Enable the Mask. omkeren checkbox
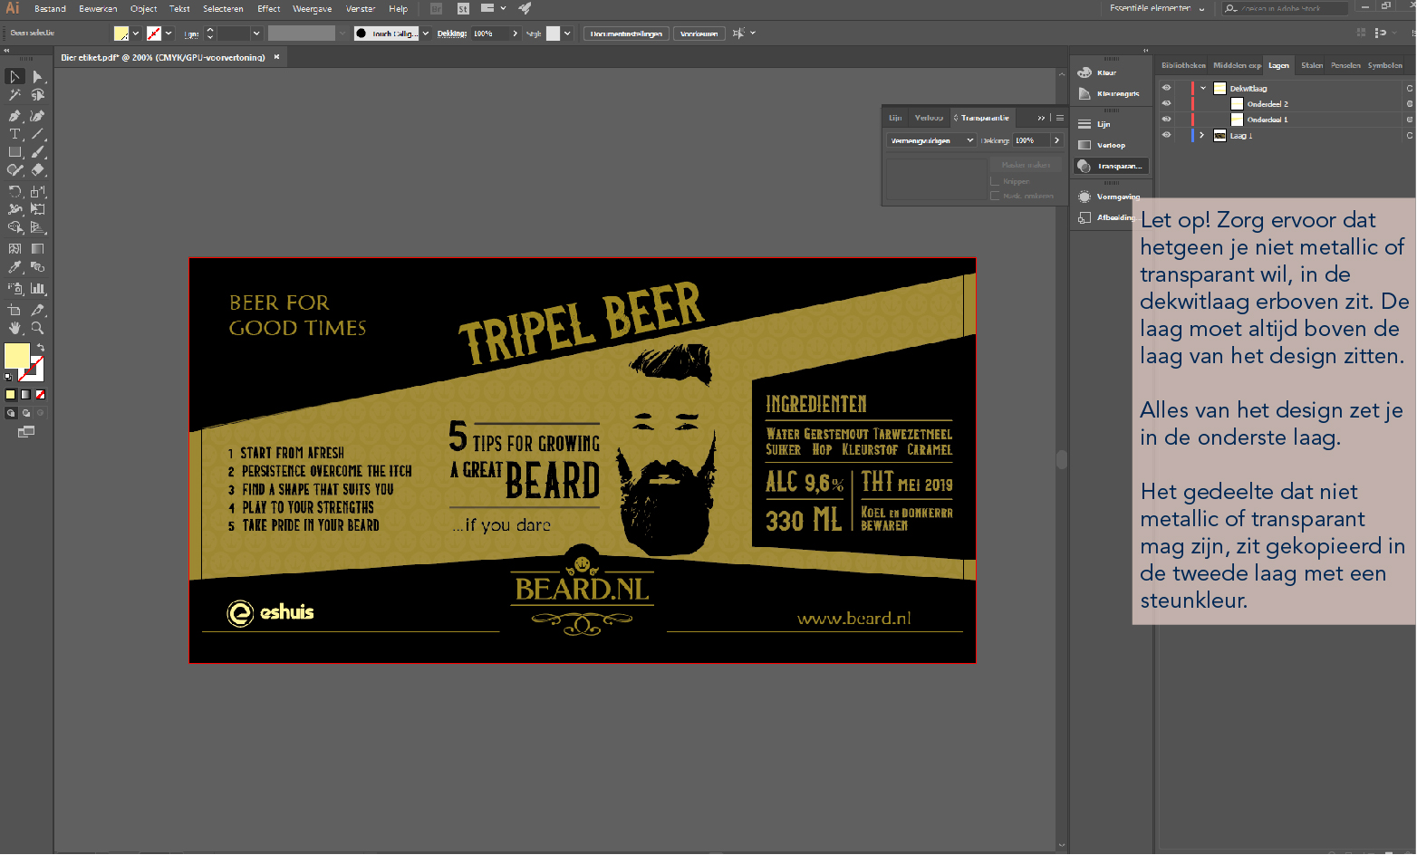 click(995, 196)
